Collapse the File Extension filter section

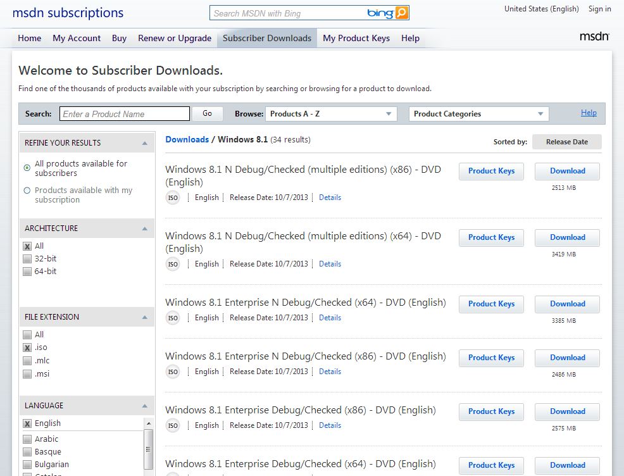point(145,317)
